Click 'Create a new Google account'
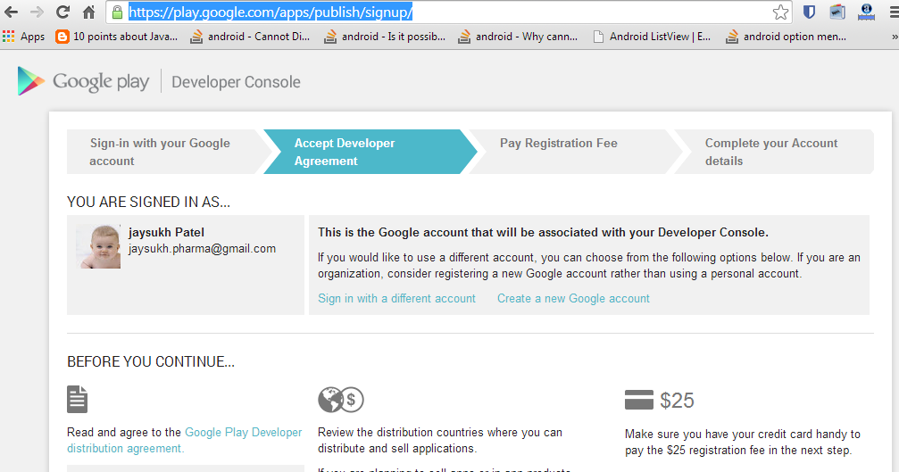The image size is (899, 472). coord(573,298)
